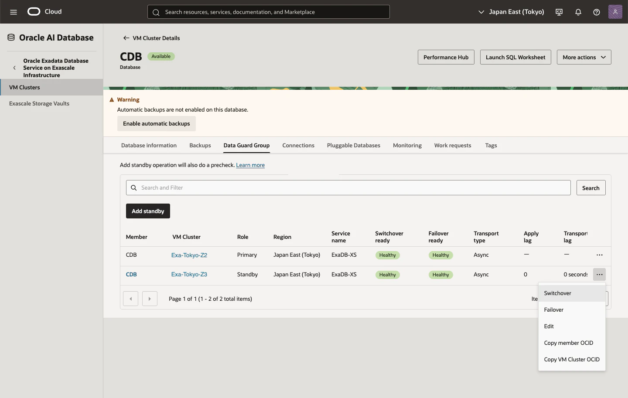
Task: Switch to the Pluggable Databases tab
Action: point(354,146)
